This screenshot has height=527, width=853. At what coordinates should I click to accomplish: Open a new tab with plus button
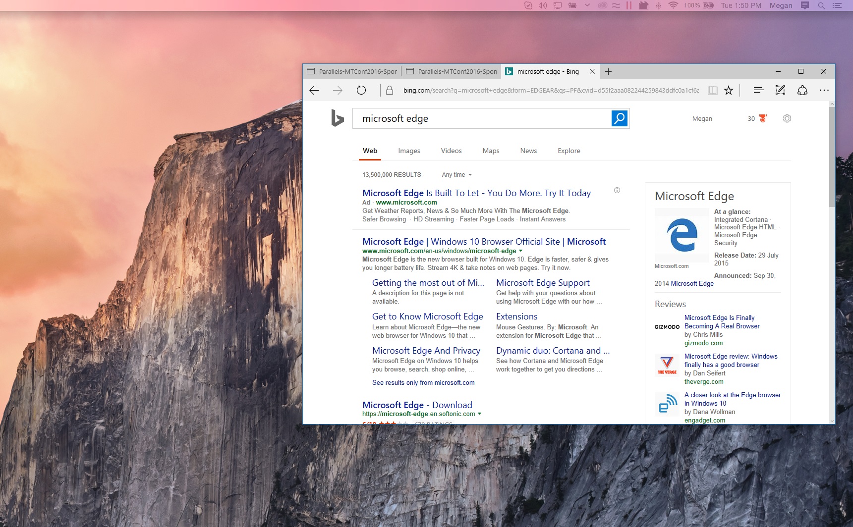click(608, 71)
